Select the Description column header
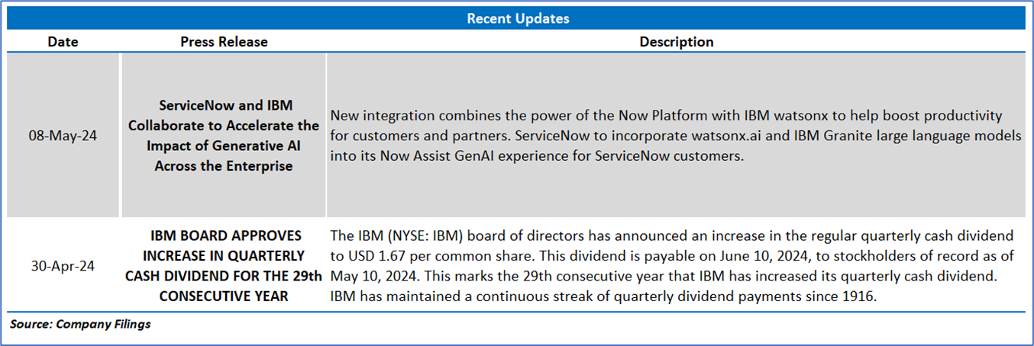This screenshot has height=346, width=1034. tap(676, 42)
